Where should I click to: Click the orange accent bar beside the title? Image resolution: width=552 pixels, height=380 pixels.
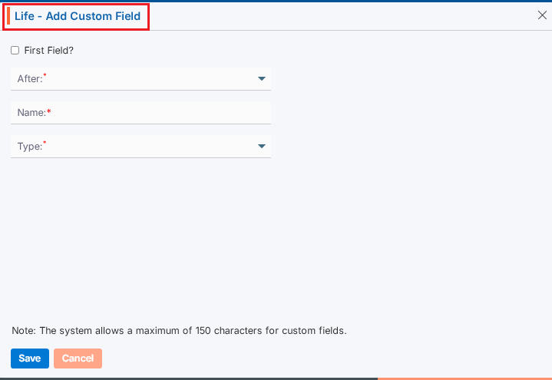point(8,16)
